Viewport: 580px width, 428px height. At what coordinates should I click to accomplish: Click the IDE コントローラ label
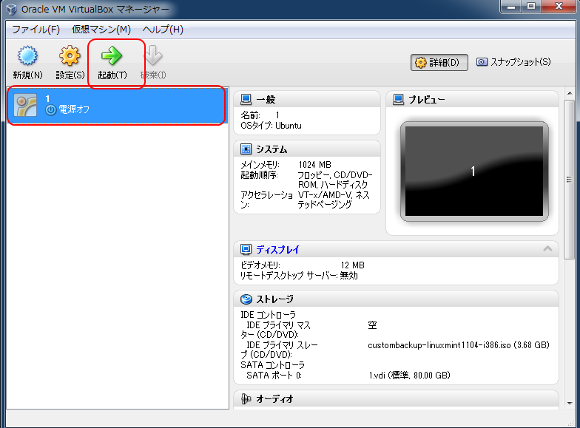(x=268, y=315)
